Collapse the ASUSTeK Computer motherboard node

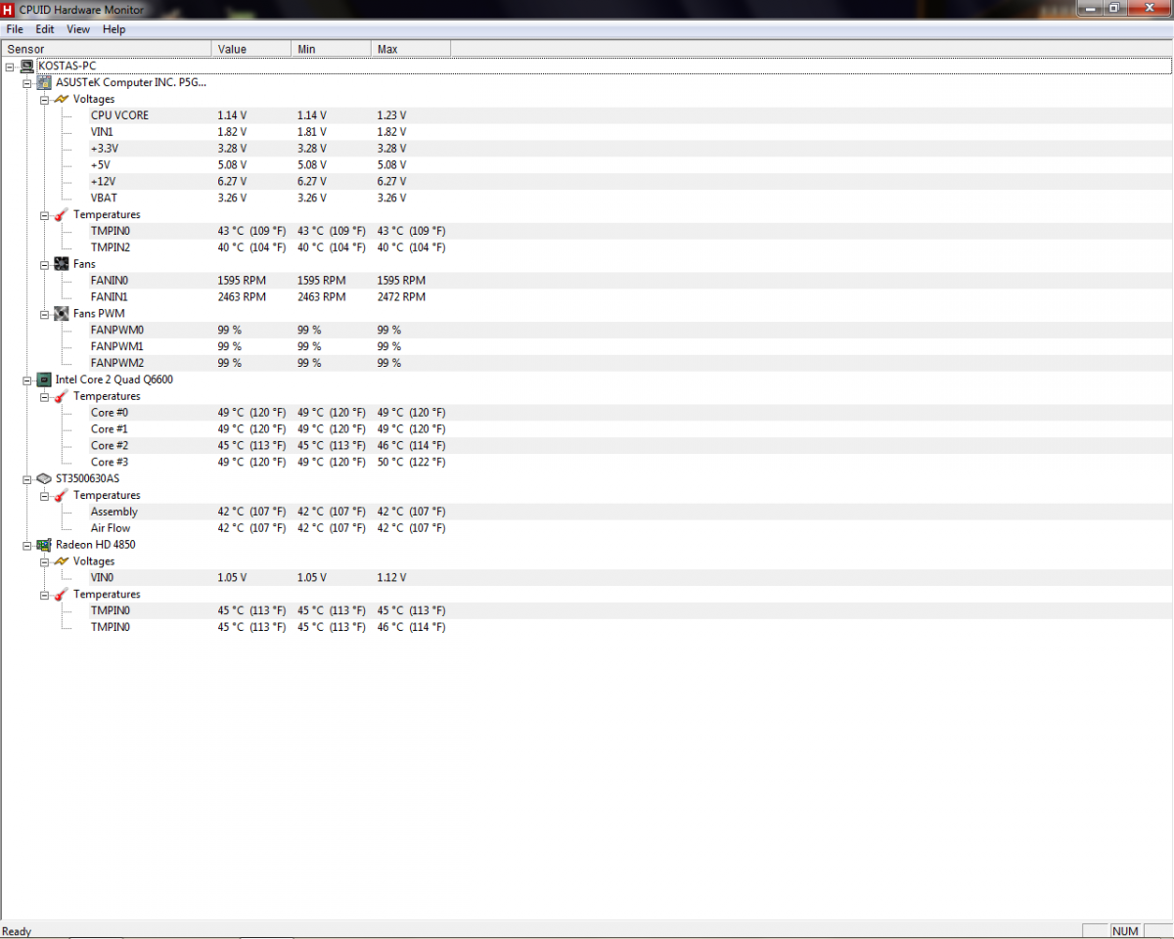27,83
